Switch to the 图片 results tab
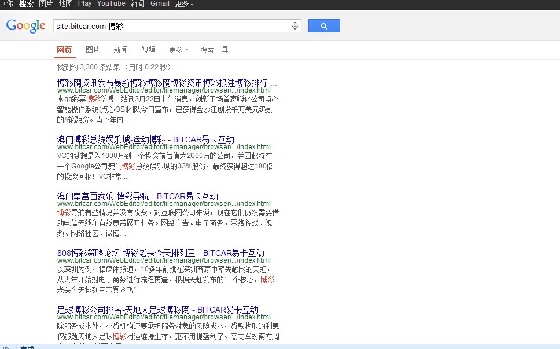Image resolution: width=560 pixels, height=349 pixels. tap(93, 50)
